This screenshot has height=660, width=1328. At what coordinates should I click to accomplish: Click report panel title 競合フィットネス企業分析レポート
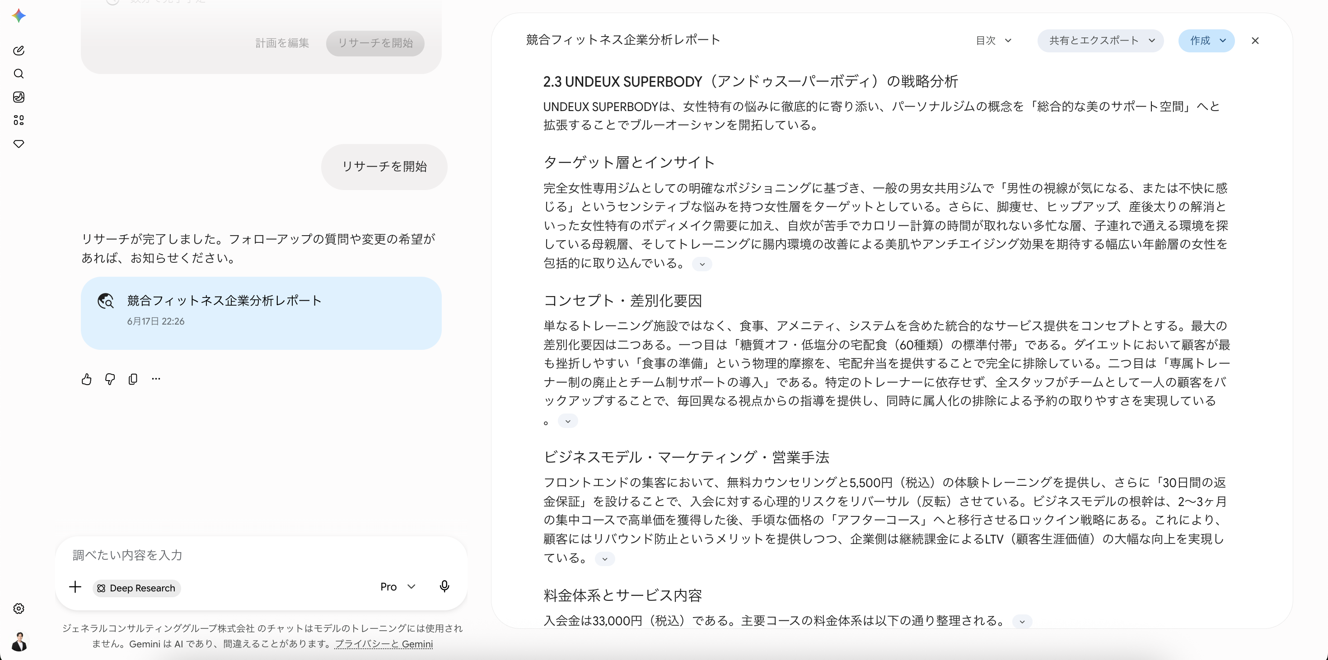click(623, 40)
